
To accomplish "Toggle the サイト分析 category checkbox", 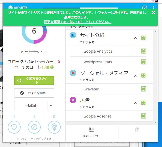I will pos(143,38).
